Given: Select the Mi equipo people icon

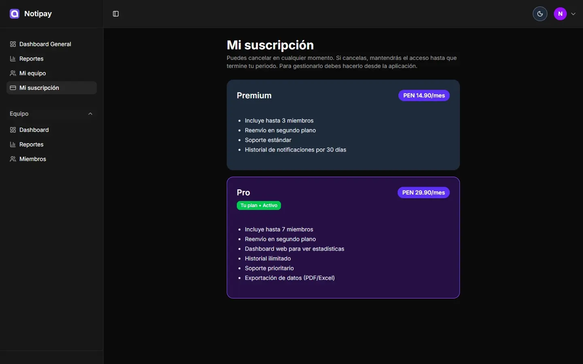Looking at the screenshot, I should pos(13,73).
